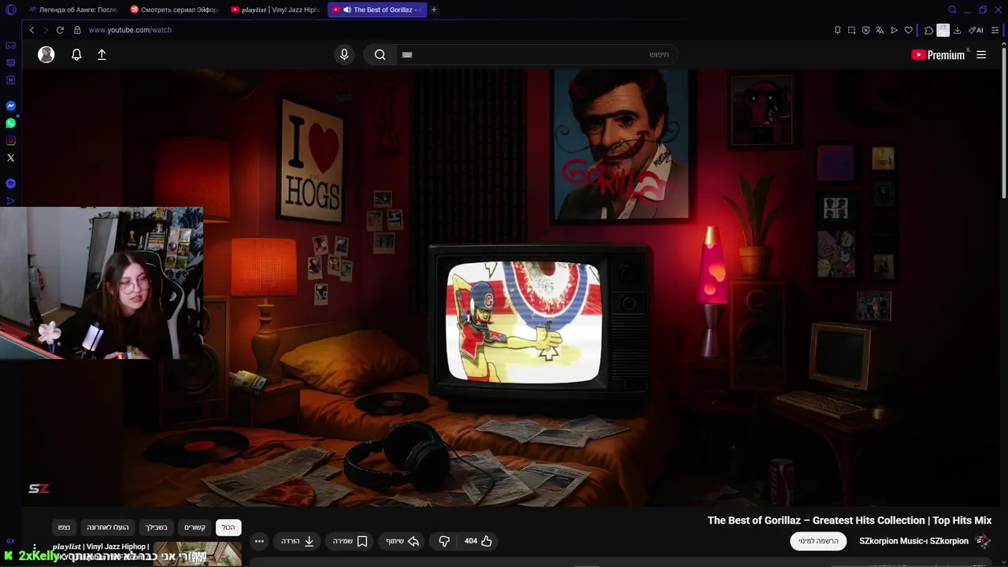Viewport: 1008px width, 567px height.
Task: Open X (Twitter) in the sidebar
Action: [11, 157]
